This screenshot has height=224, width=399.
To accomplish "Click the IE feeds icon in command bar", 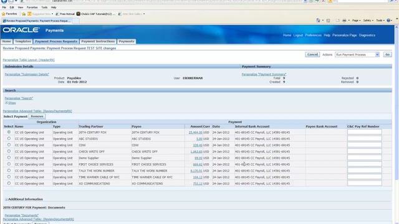I will point(328,21).
